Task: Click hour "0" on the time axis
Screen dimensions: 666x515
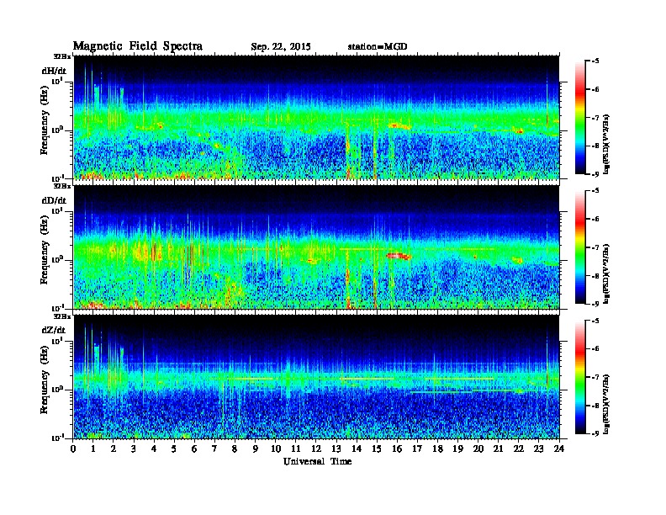Action: click(73, 449)
